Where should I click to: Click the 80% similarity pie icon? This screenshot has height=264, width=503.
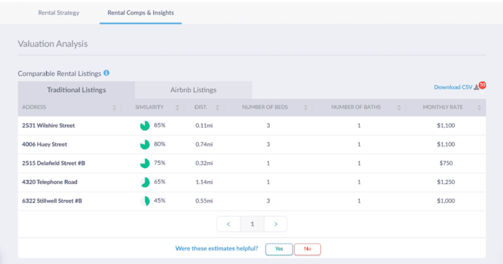(x=145, y=144)
